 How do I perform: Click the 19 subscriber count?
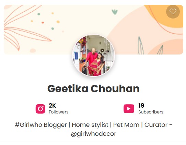[141, 106]
